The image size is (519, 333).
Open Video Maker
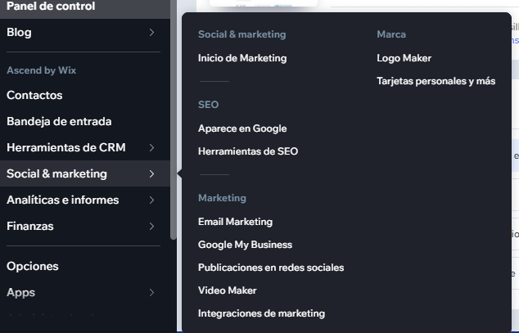[227, 290]
